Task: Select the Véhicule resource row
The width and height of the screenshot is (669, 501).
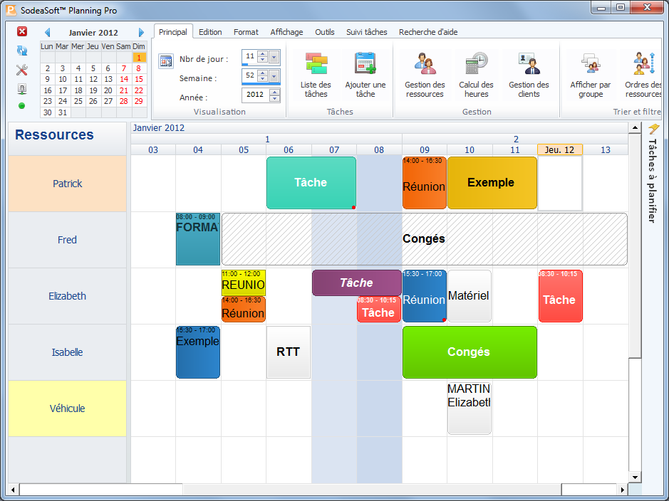Action: click(68, 408)
